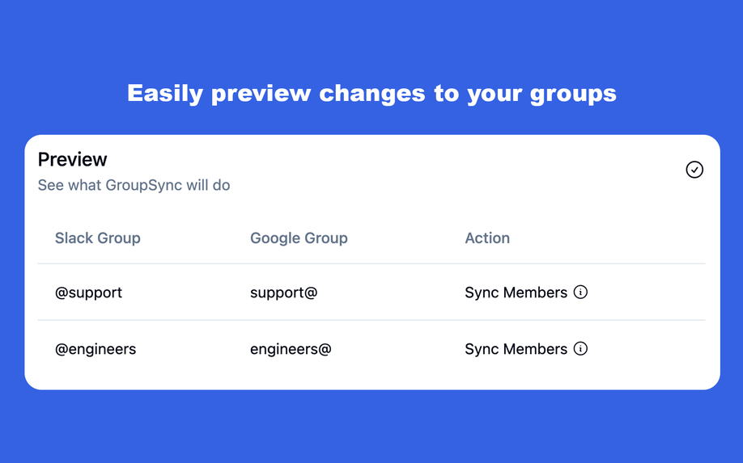Select the @engineers Slack group cell
The image size is (743, 463).
(x=96, y=349)
